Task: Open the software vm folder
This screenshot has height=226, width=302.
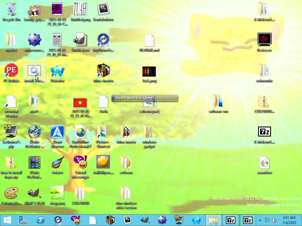Action: [219, 104]
